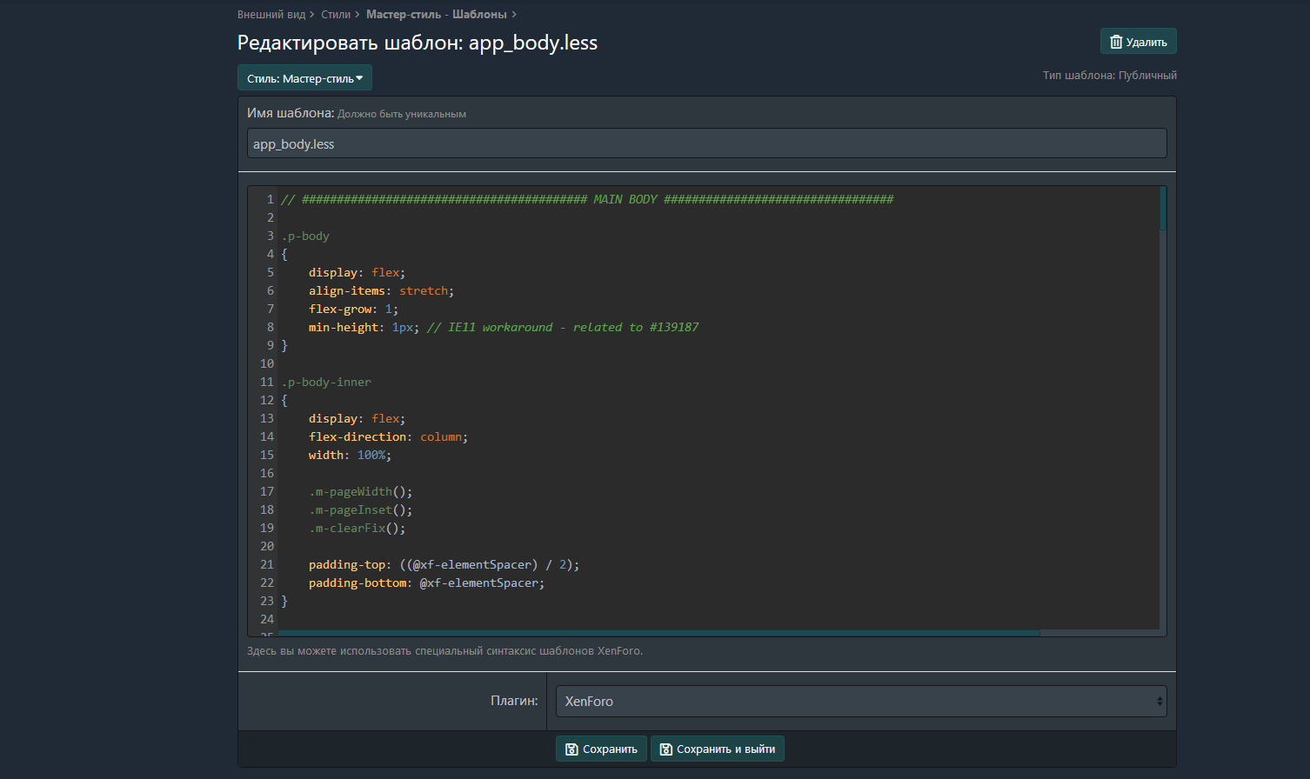Focus the template name field app_body.less

pyautogui.click(x=706, y=143)
